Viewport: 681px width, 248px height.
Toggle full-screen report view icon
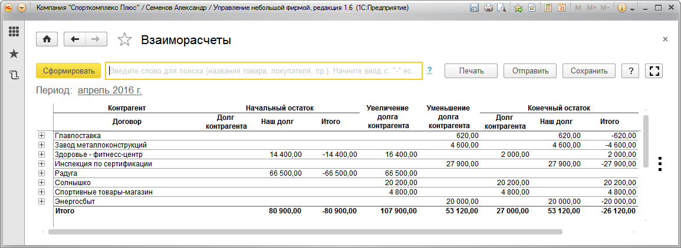tap(654, 71)
